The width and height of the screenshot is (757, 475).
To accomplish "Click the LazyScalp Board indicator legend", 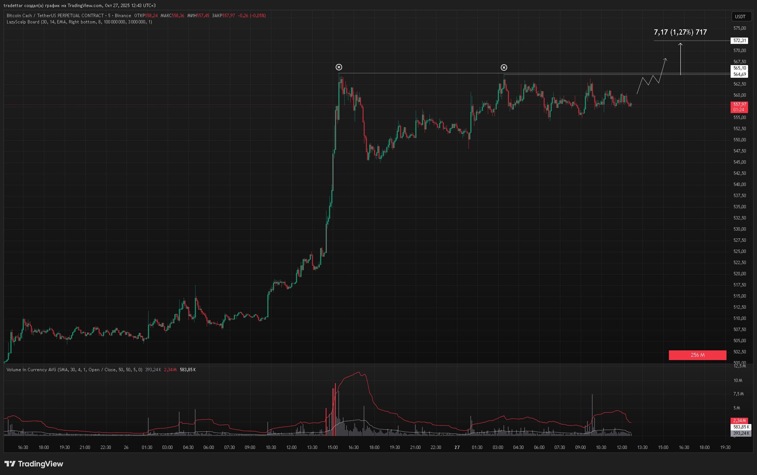I will 23,22.
